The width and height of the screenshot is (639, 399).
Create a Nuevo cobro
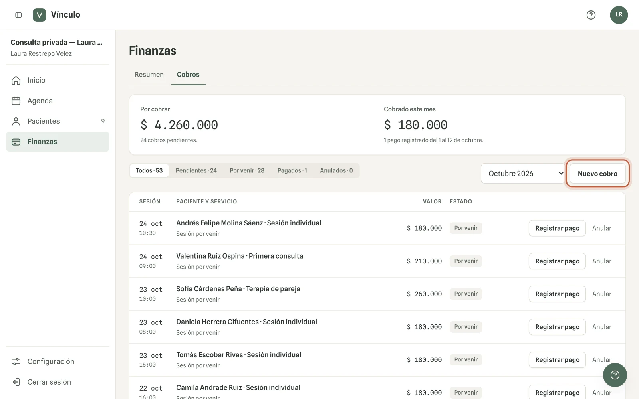597,174
